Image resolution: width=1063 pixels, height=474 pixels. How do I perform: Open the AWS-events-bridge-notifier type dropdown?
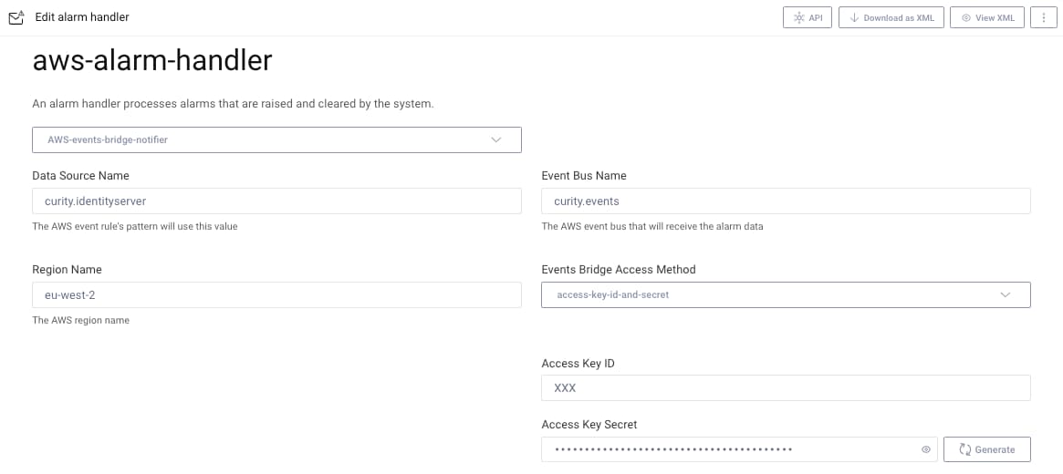click(276, 139)
